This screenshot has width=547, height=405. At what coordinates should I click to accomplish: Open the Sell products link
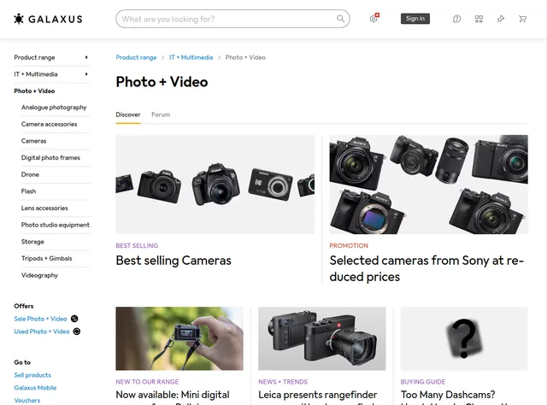[32, 375]
